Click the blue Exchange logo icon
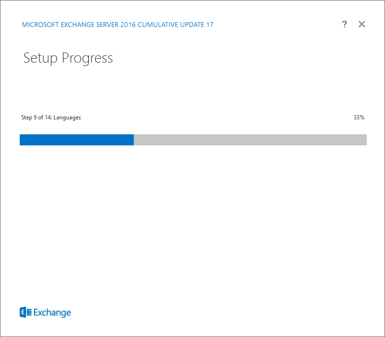The image size is (385, 337). click(26, 312)
